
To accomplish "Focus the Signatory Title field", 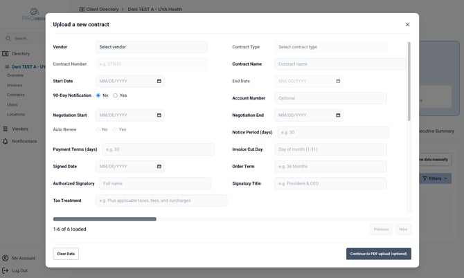I will click(330, 183).
